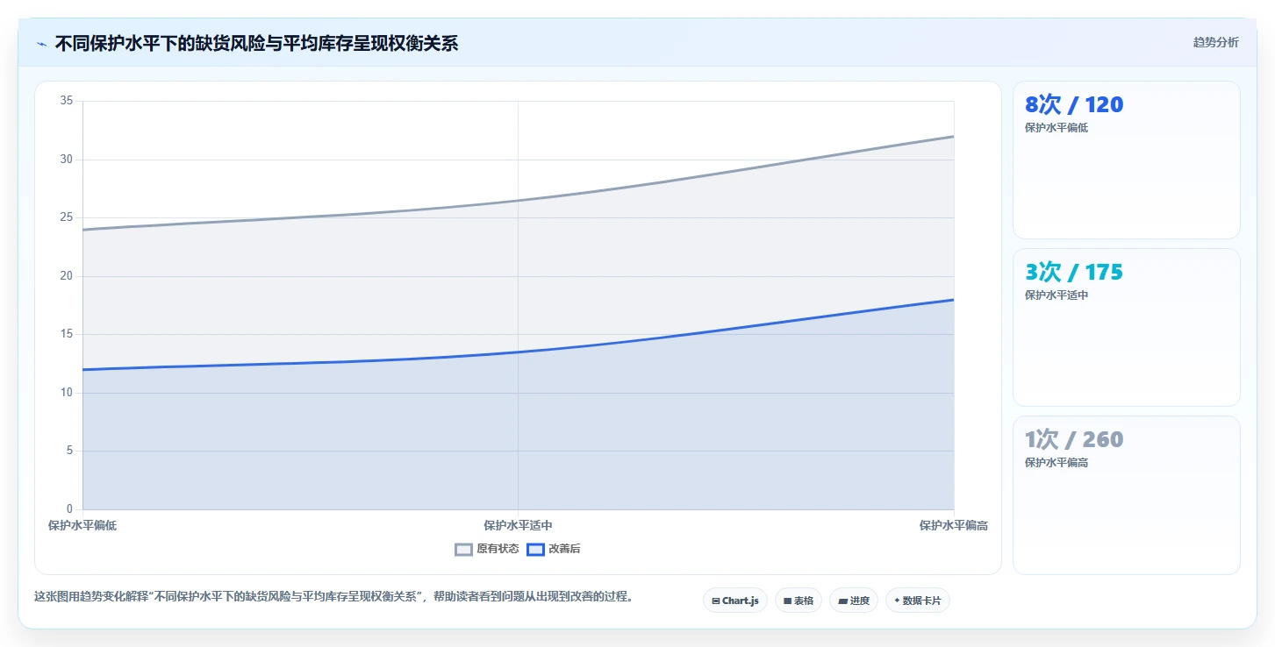The height and width of the screenshot is (647, 1275).
Task: Click the y-axis value 30
Action: (x=67, y=160)
